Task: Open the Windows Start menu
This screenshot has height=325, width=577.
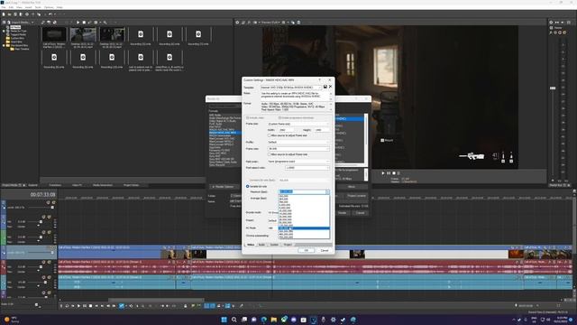Action: coord(224,320)
